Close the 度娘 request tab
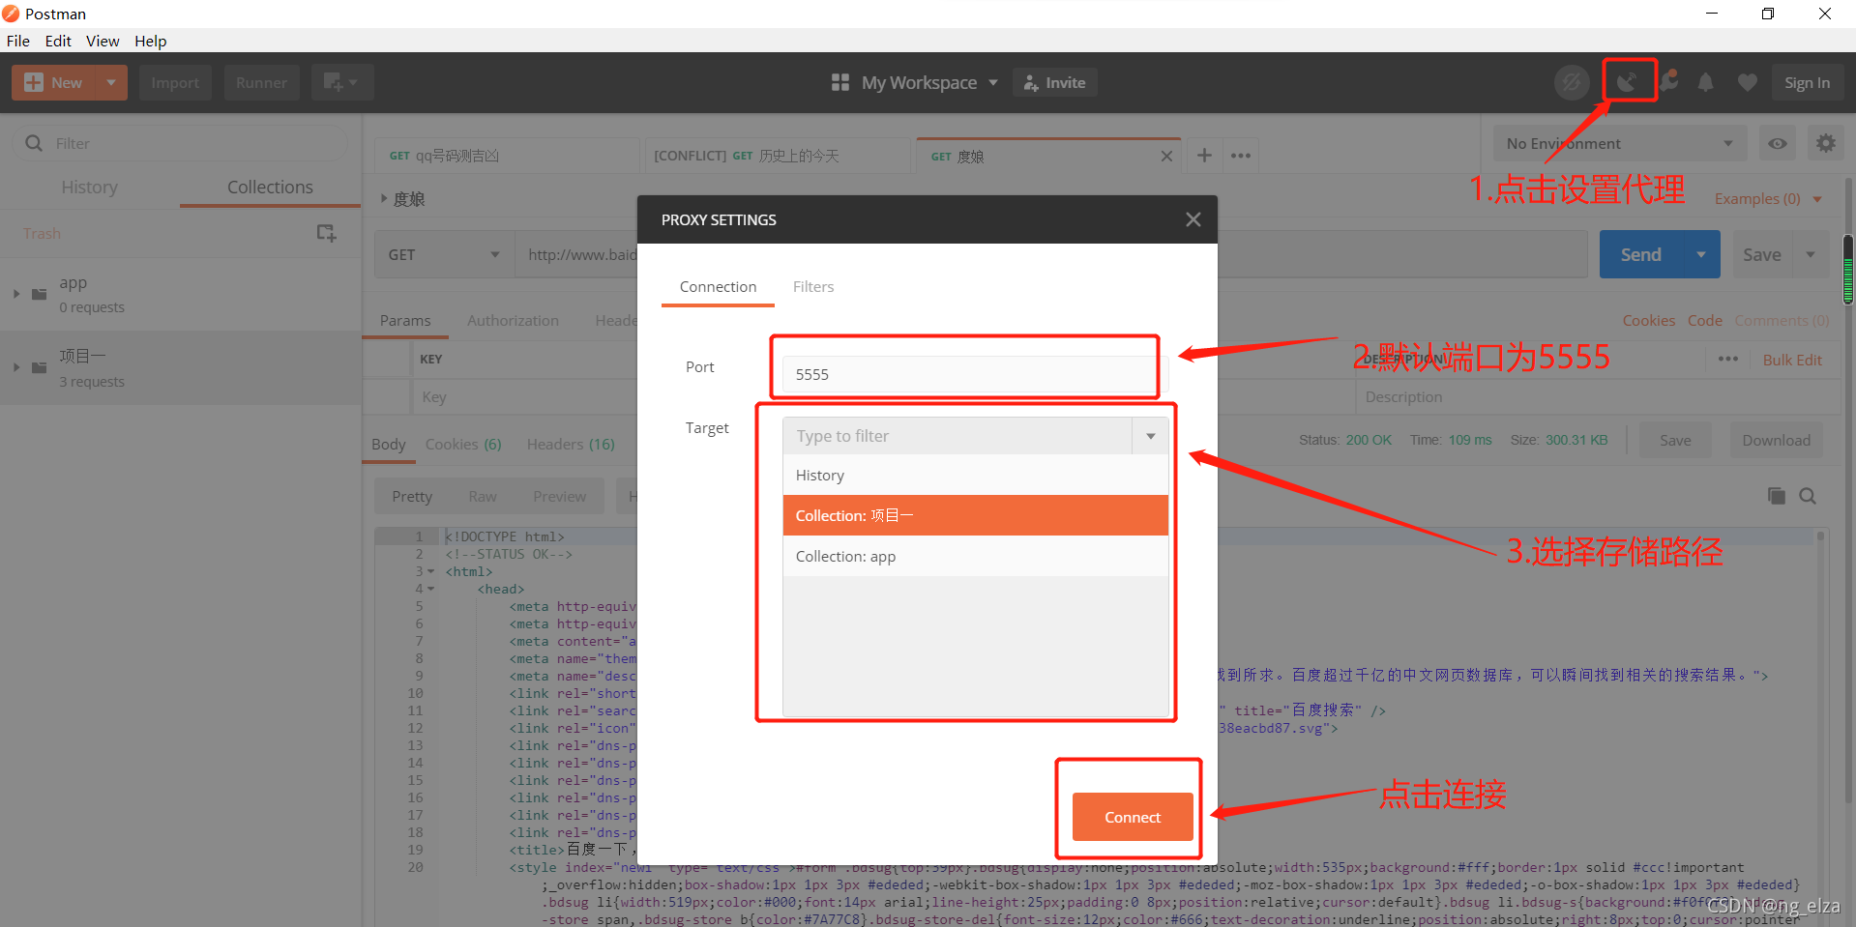Viewport: 1856px width, 927px height. [x=1166, y=156]
